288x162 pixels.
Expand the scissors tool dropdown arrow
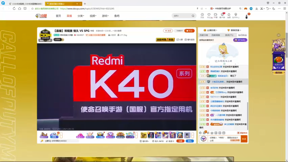[264, 9]
